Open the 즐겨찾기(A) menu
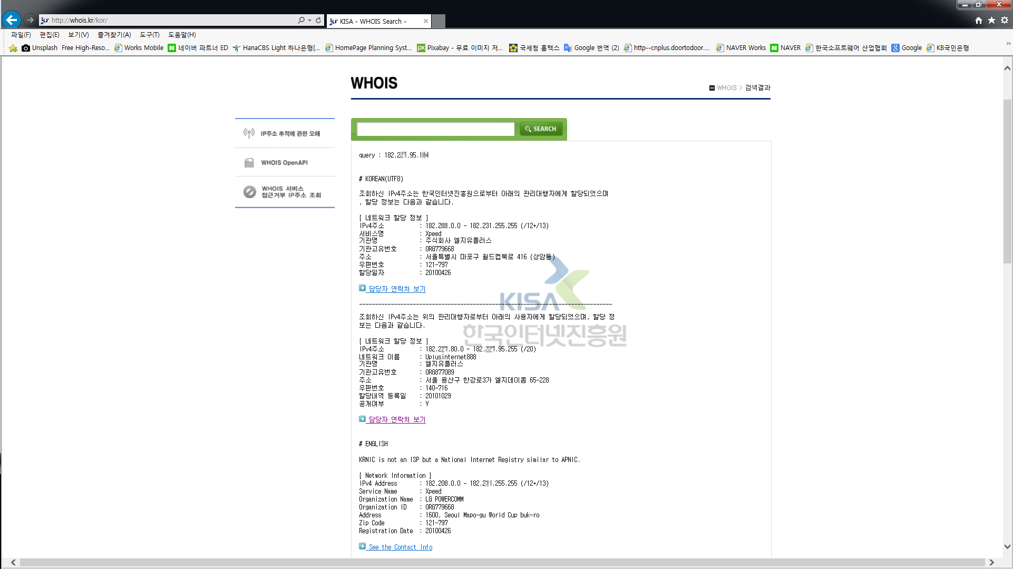 pyautogui.click(x=114, y=35)
